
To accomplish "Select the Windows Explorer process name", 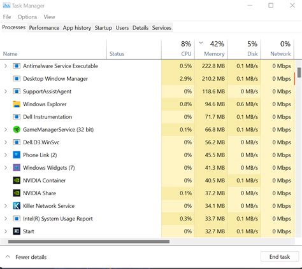I will [45, 104].
